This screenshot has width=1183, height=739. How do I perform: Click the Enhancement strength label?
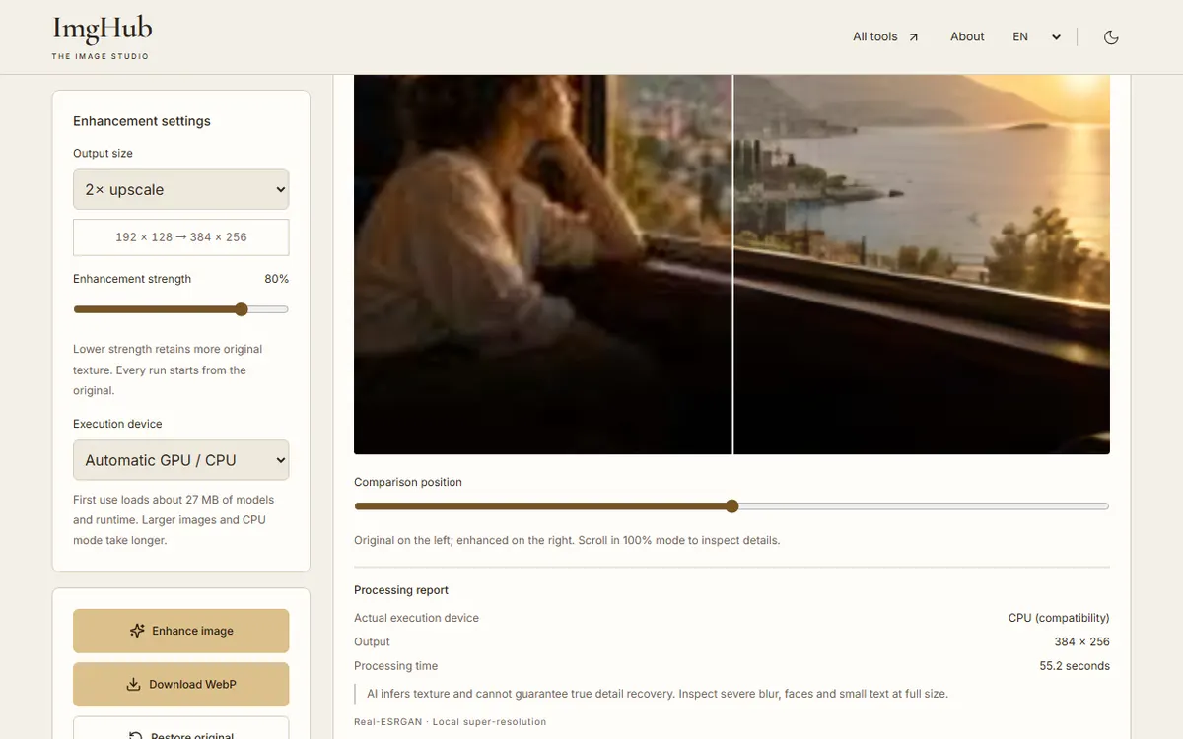(x=132, y=279)
